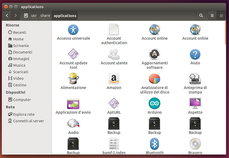229x158 pixels.
Task: Click the root disk breadcrumb icon
Action: (26, 15)
